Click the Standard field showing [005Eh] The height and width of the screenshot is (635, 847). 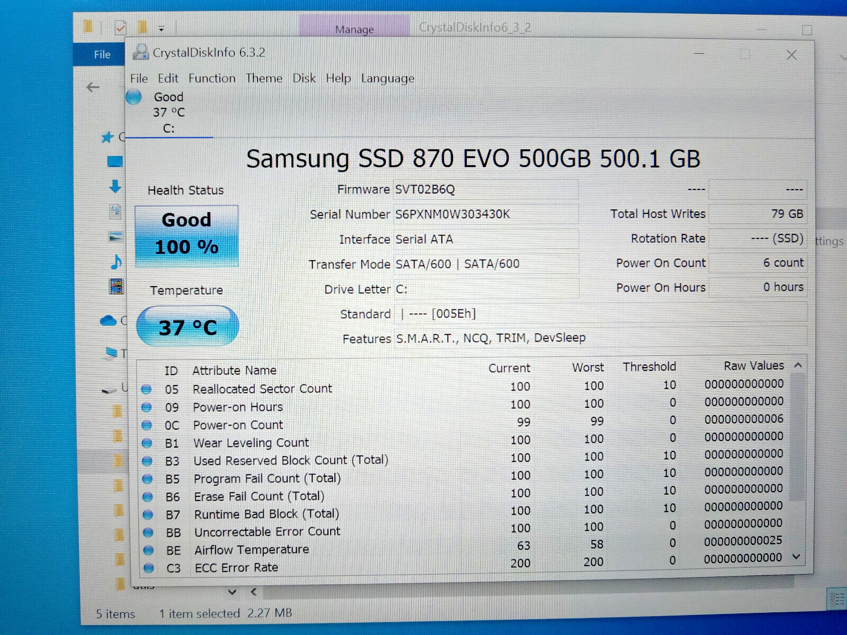click(x=600, y=313)
